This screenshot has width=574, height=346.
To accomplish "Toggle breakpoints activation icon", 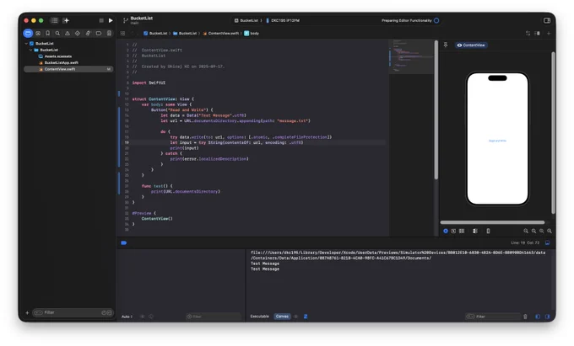I will pos(124,242).
